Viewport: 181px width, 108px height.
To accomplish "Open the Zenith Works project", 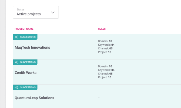I will 25,73.
